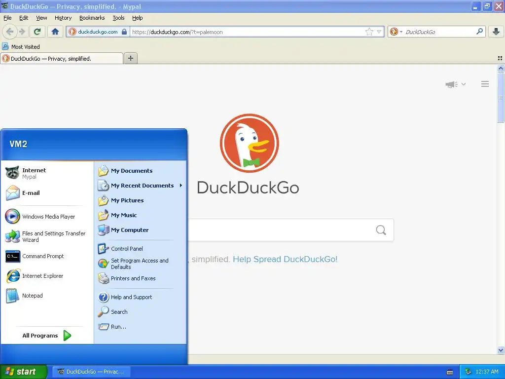
Task: Open the Most Visited bookmarks folder
Action: tap(21, 47)
